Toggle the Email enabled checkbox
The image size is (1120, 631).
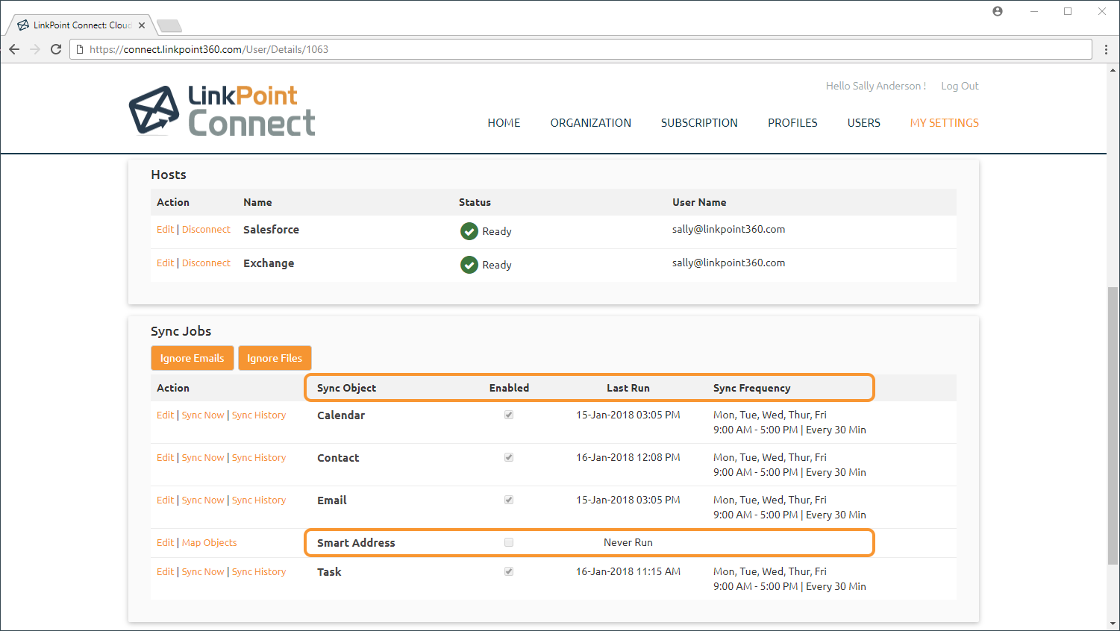[509, 500]
